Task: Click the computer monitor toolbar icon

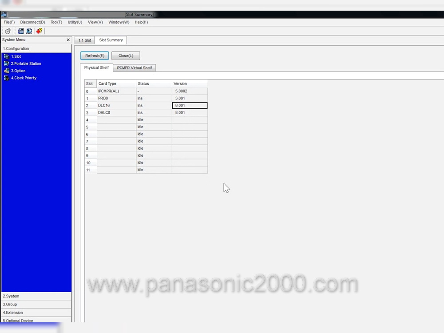Action: coord(29,31)
